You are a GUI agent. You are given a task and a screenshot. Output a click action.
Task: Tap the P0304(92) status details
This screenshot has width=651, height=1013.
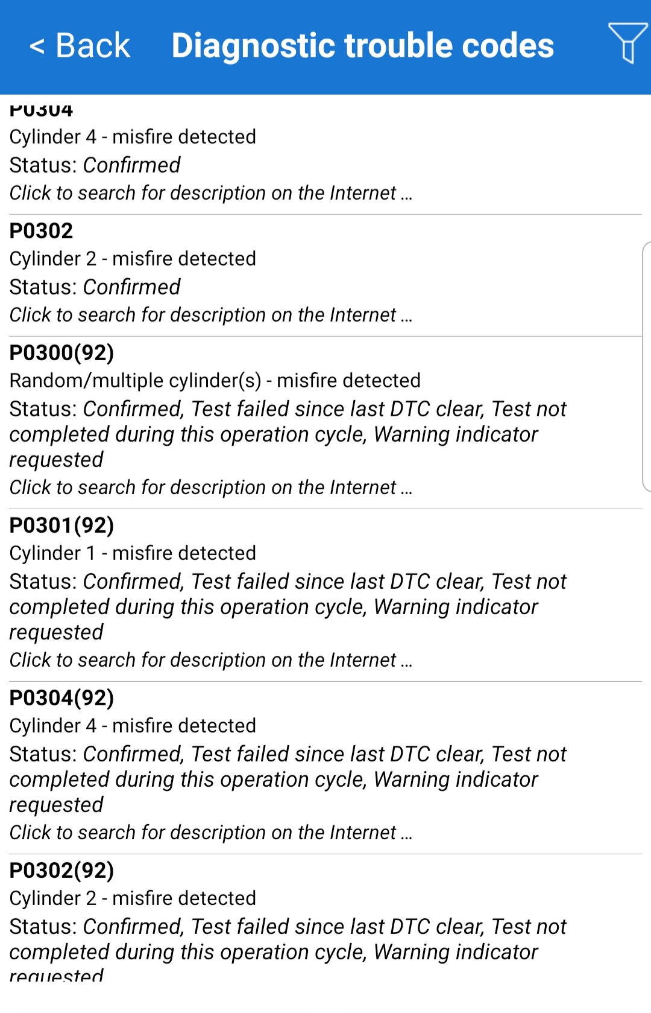pos(288,779)
